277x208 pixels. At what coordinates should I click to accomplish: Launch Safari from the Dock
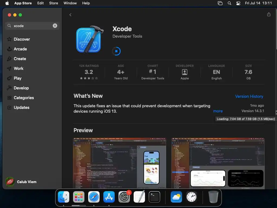tap(94, 197)
